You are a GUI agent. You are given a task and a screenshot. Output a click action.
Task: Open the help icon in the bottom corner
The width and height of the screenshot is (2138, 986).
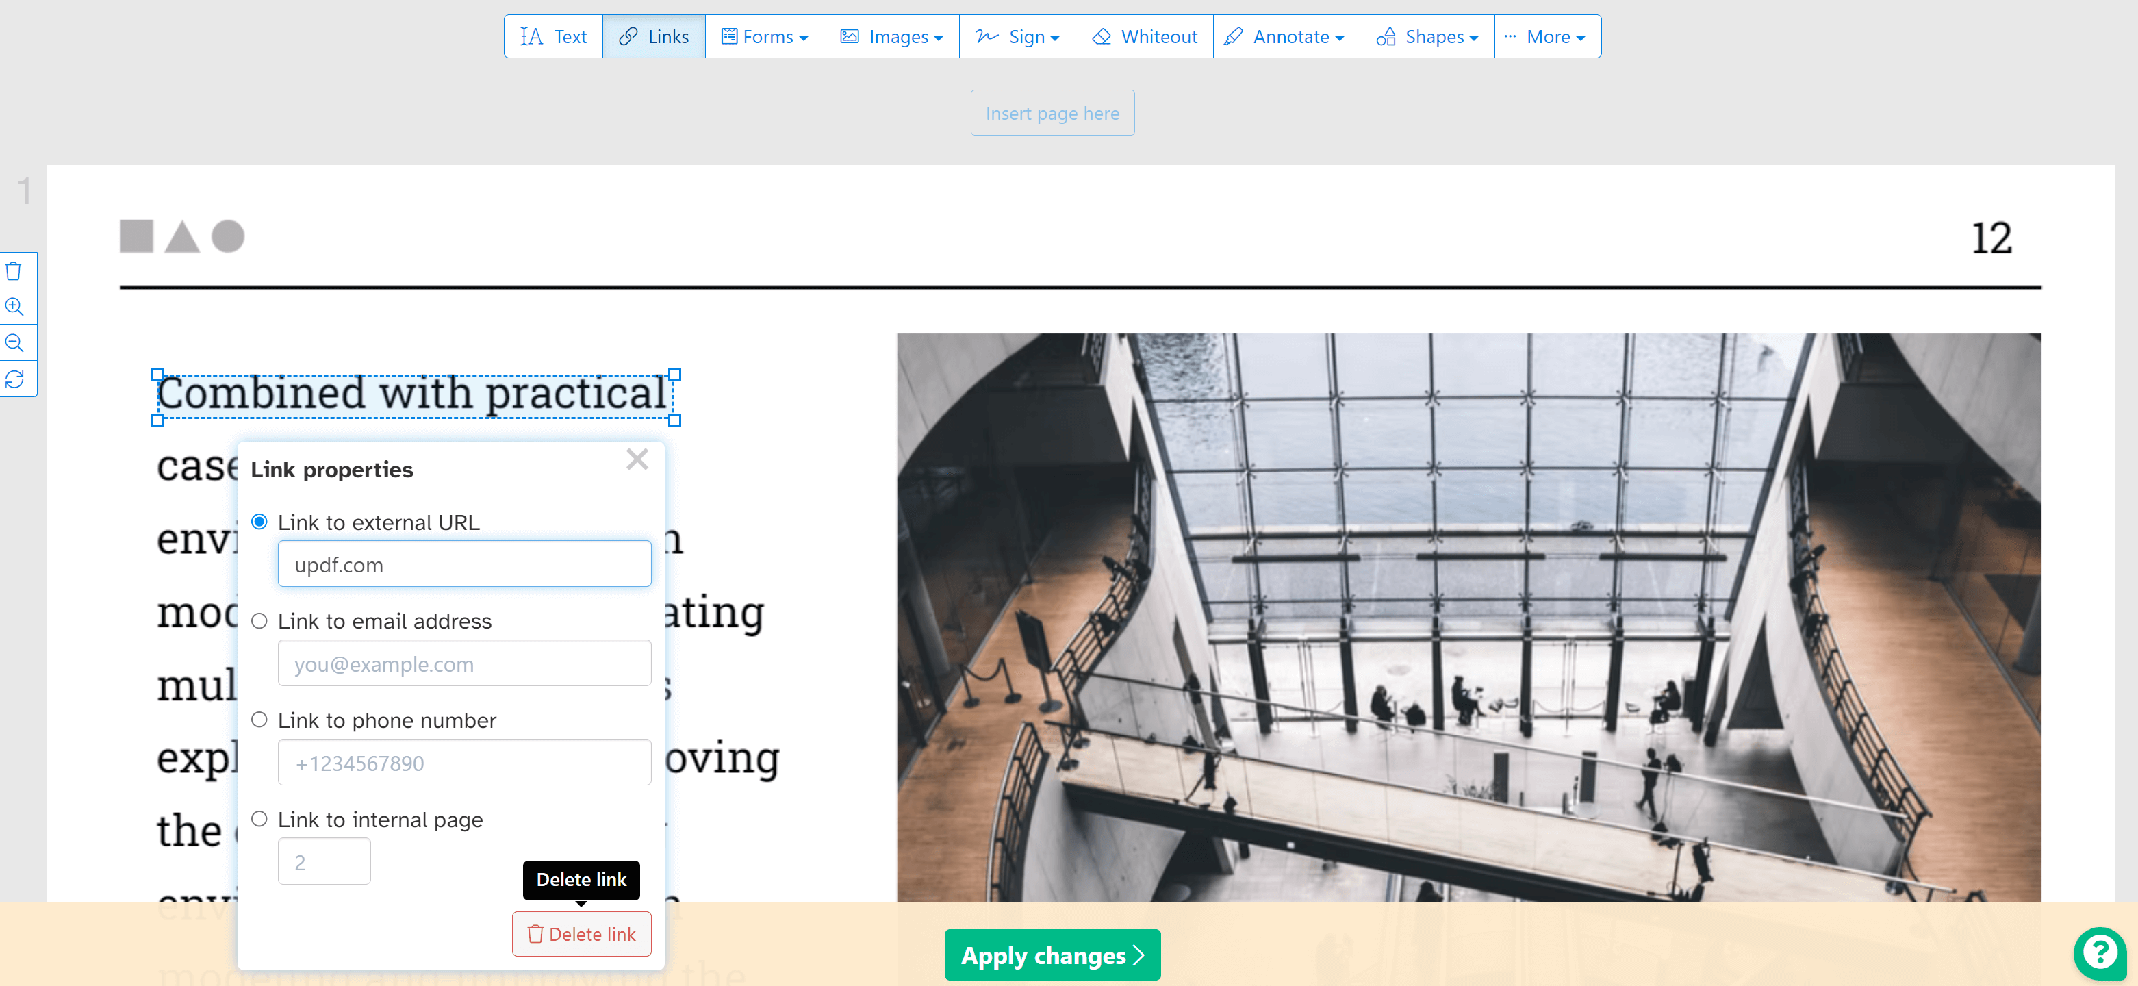click(2100, 953)
